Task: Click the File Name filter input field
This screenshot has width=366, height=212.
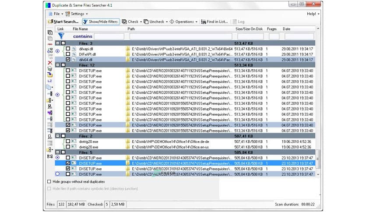Action: pyautogui.click(x=109, y=36)
